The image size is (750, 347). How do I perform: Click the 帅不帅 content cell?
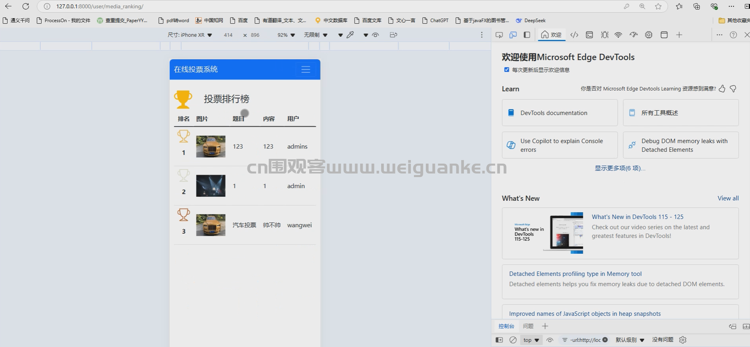[272, 225]
